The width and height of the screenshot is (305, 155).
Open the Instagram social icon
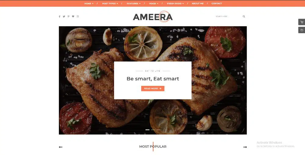(77, 16)
